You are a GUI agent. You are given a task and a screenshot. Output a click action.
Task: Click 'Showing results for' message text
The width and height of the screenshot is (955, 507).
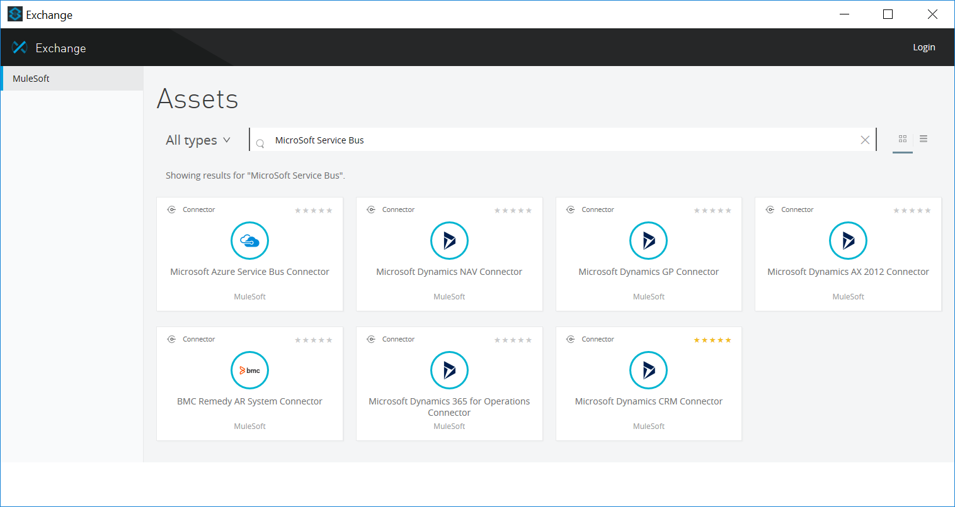click(255, 175)
